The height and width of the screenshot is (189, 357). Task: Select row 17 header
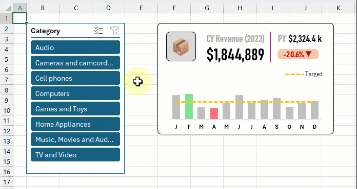7,182
